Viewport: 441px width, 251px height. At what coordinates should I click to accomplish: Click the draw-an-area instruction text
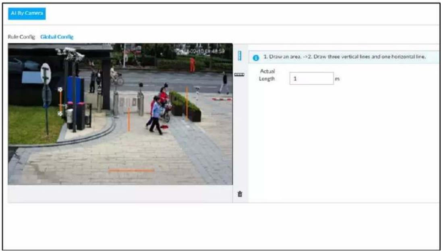(x=344, y=57)
